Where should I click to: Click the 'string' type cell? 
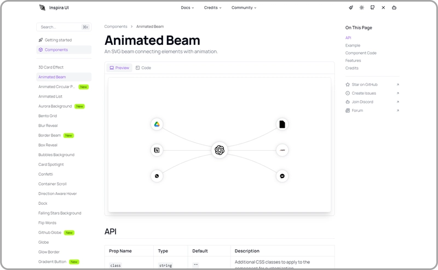coord(166,266)
